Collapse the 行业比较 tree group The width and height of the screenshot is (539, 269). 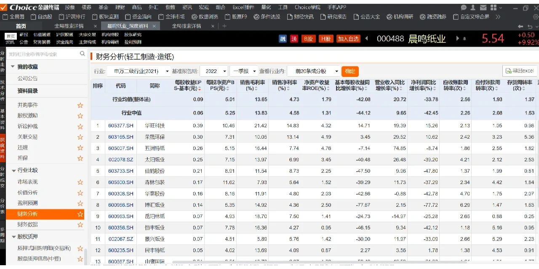tap(13, 171)
